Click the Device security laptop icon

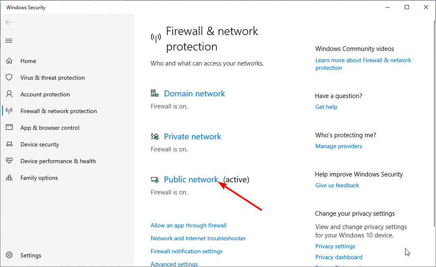[x=9, y=144]
